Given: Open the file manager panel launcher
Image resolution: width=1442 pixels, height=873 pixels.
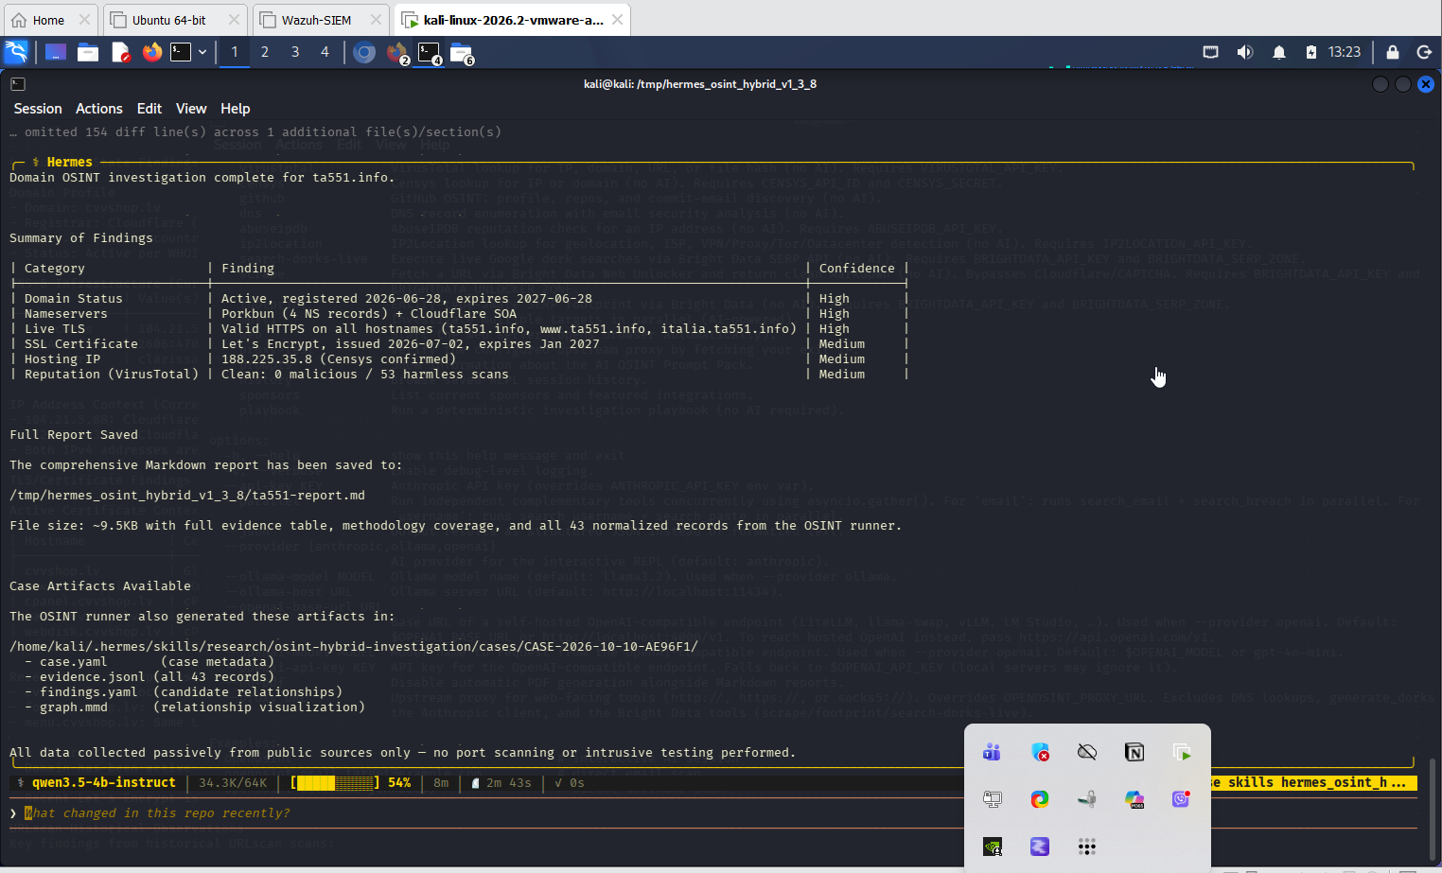Looking at the screenshot, I should 88,52.
